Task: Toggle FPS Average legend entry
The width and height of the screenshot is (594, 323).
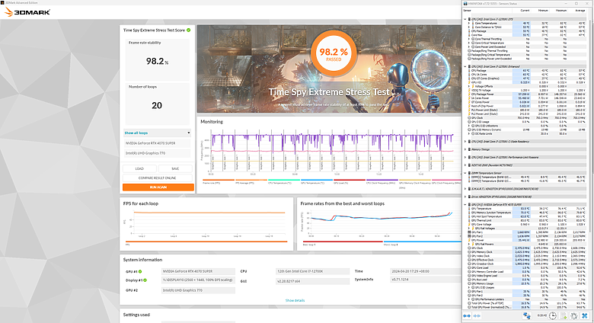Action: pos(251,181)
